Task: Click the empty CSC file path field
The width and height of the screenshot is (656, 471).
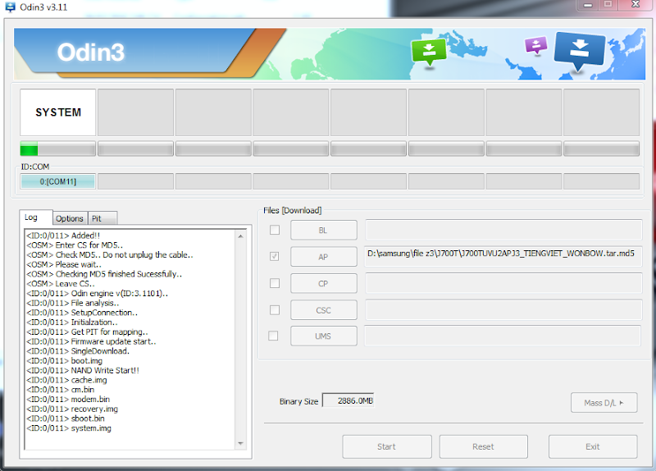Action: click(x=503, y=310)
